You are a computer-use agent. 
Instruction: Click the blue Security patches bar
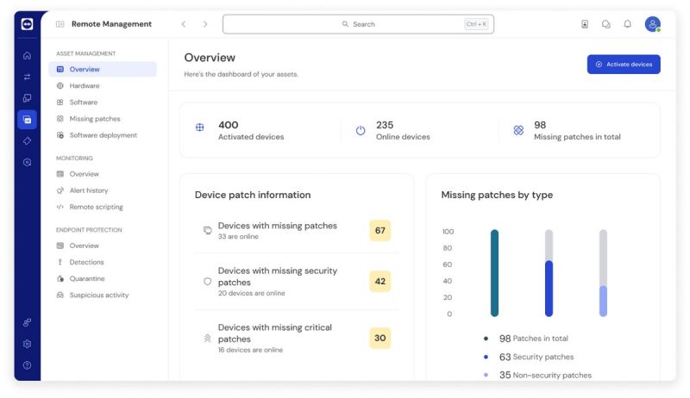(549, 289)
